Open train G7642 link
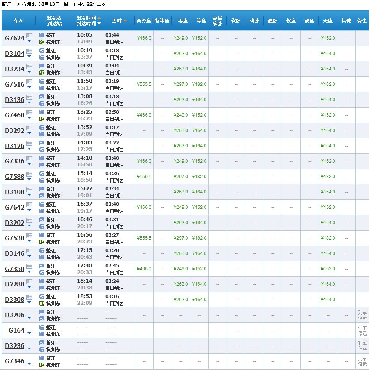369x370 pixels. [15, 207]
